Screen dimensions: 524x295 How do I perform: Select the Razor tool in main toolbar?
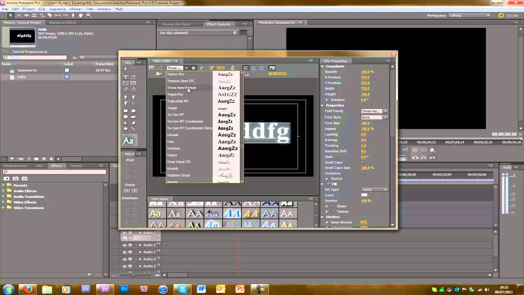pyautogui.click(x=50, y=15)
